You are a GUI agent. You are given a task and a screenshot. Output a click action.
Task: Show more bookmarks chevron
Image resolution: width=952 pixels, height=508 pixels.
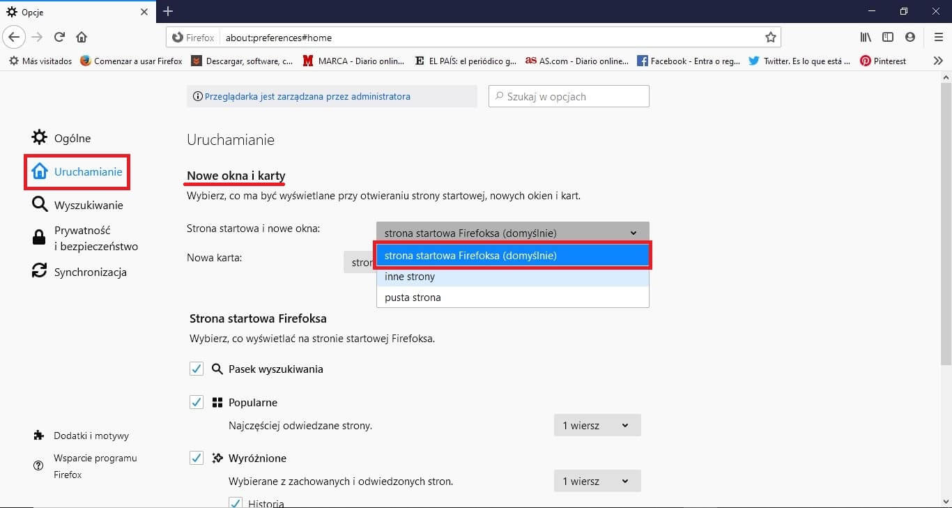pos(938,61)
